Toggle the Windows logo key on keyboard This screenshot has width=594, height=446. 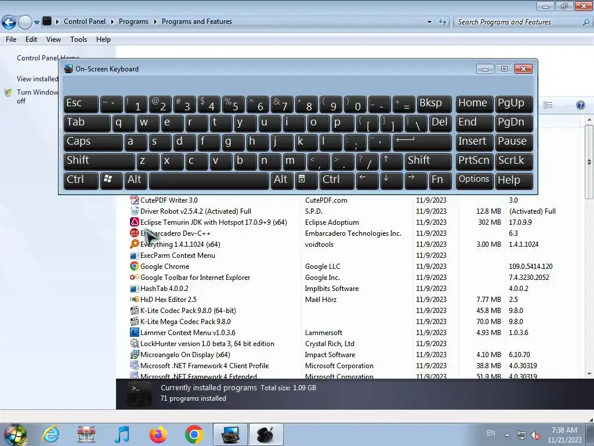coord(111,180)
